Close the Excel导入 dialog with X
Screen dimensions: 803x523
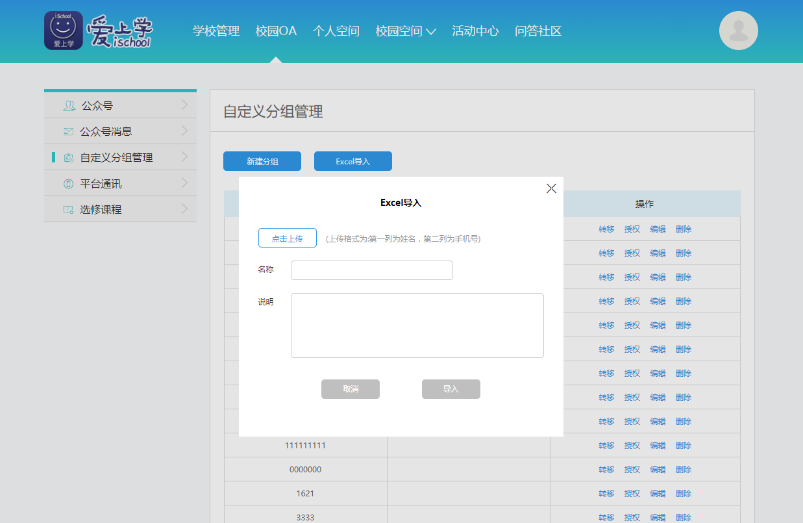[551, 188]
